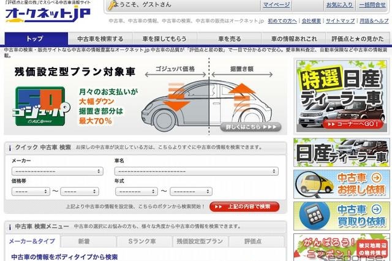Image resolution: width=392 pixels, height=261 pixels.
Task: Open the 価格帯 maximum dropdown
Action: coord(80,192)
